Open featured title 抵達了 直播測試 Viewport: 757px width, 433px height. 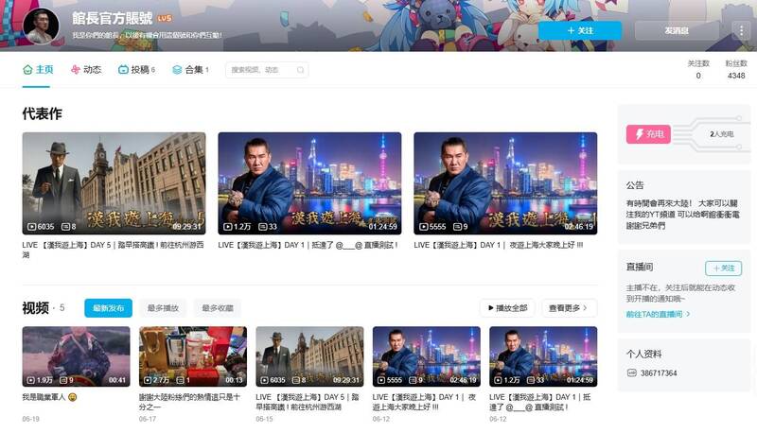click(308, 245)
